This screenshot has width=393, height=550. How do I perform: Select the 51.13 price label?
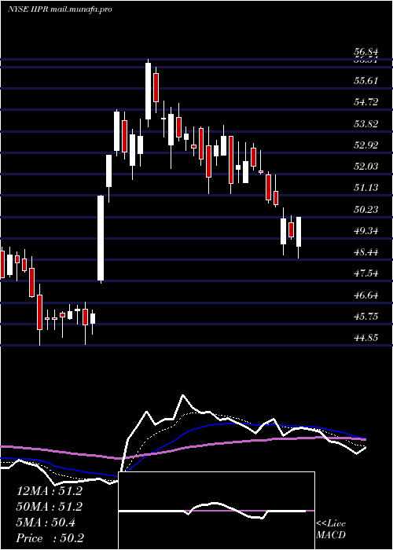pyautogui.click(x=366, y=188)
